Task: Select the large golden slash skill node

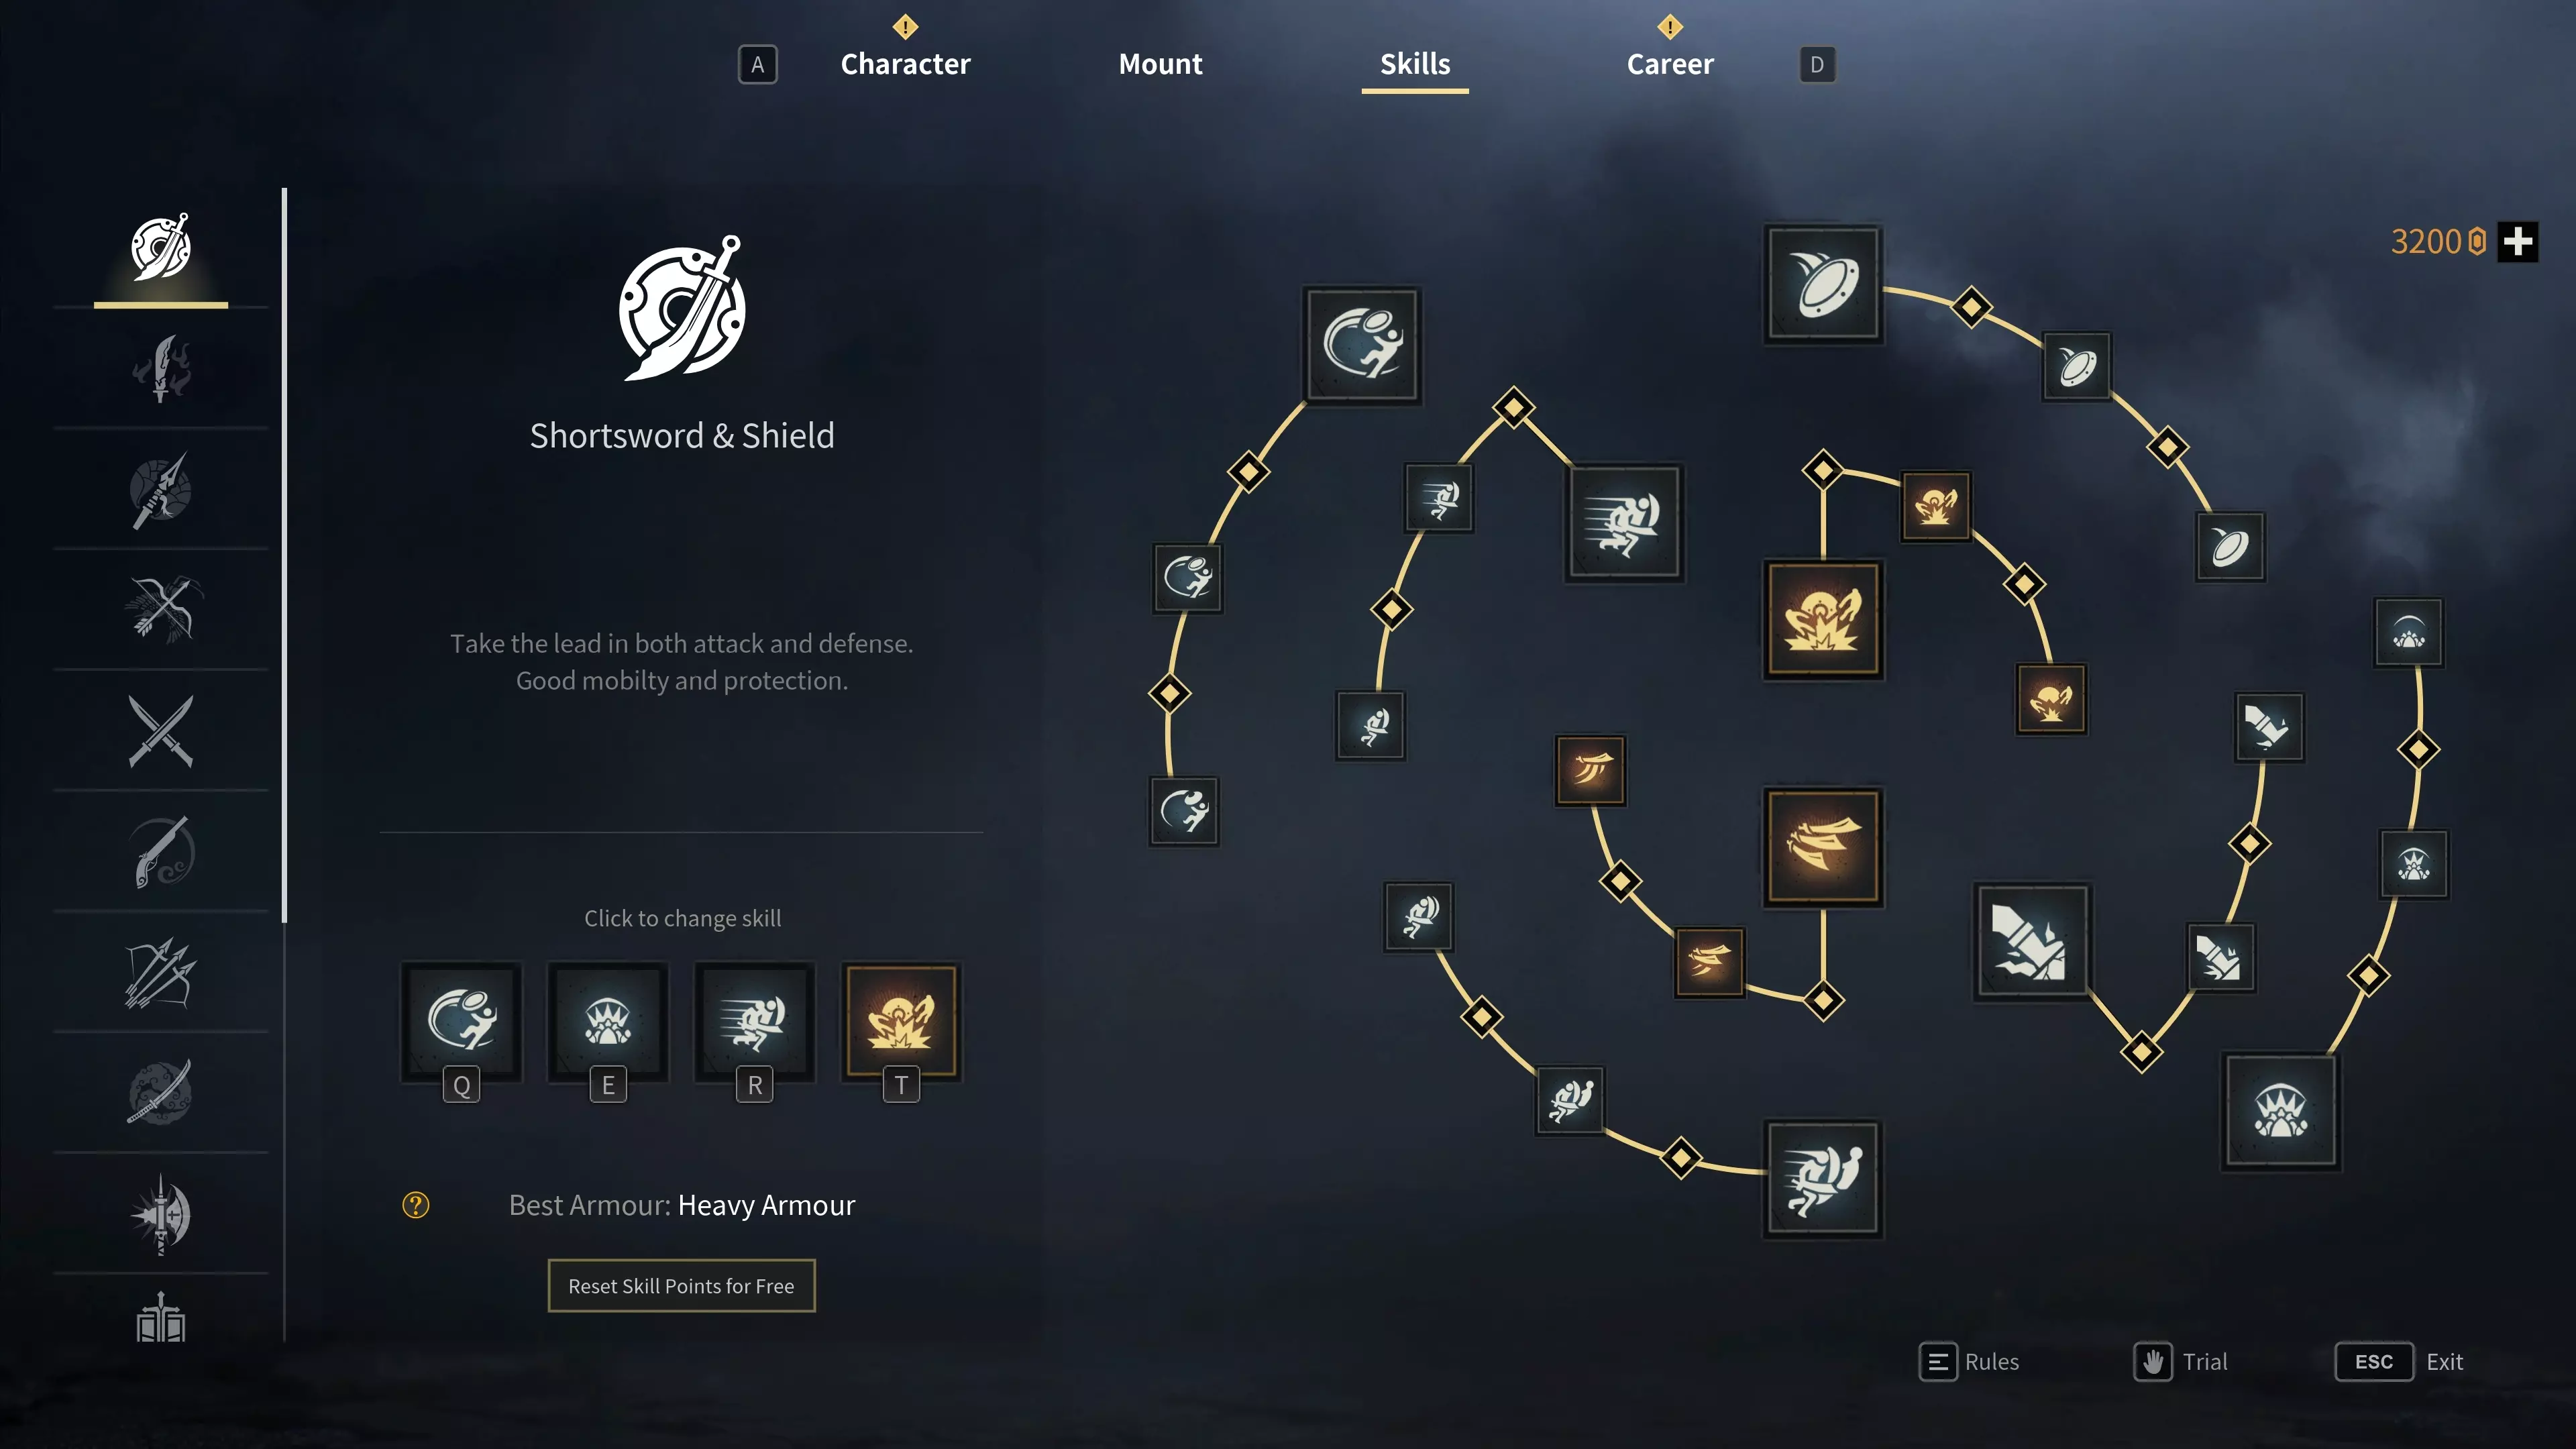Action: coord(1822,846)
